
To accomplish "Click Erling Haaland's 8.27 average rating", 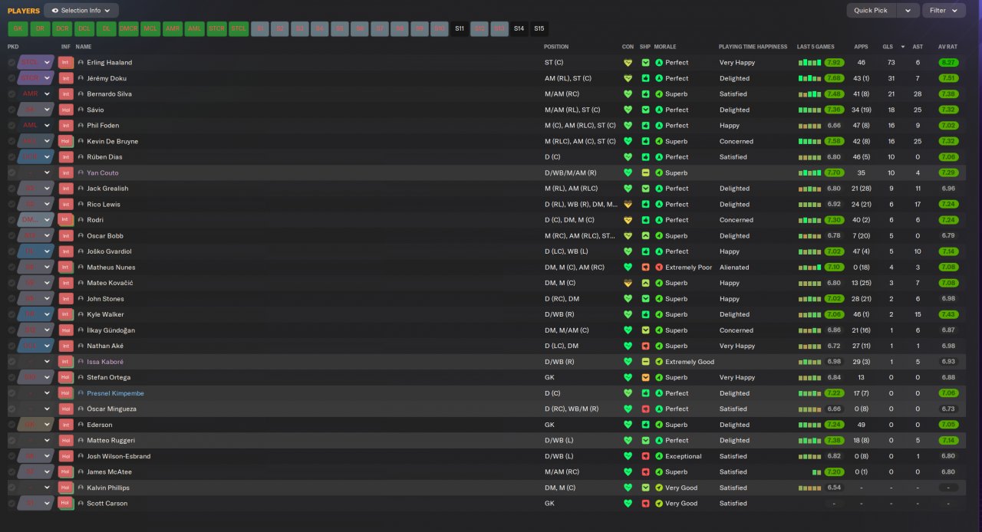I will point(948,63).
